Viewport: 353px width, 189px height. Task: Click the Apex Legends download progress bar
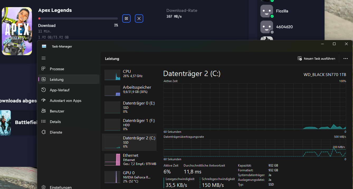pyautogui.click(x=78, y=18)
